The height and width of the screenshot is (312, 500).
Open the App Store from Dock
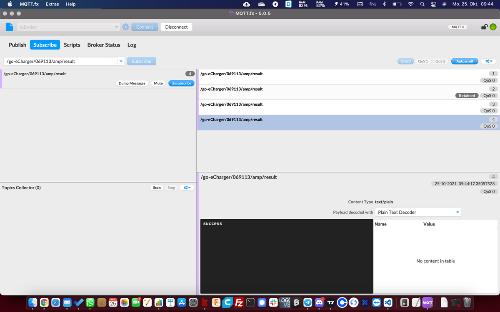[x=181, y=302]
